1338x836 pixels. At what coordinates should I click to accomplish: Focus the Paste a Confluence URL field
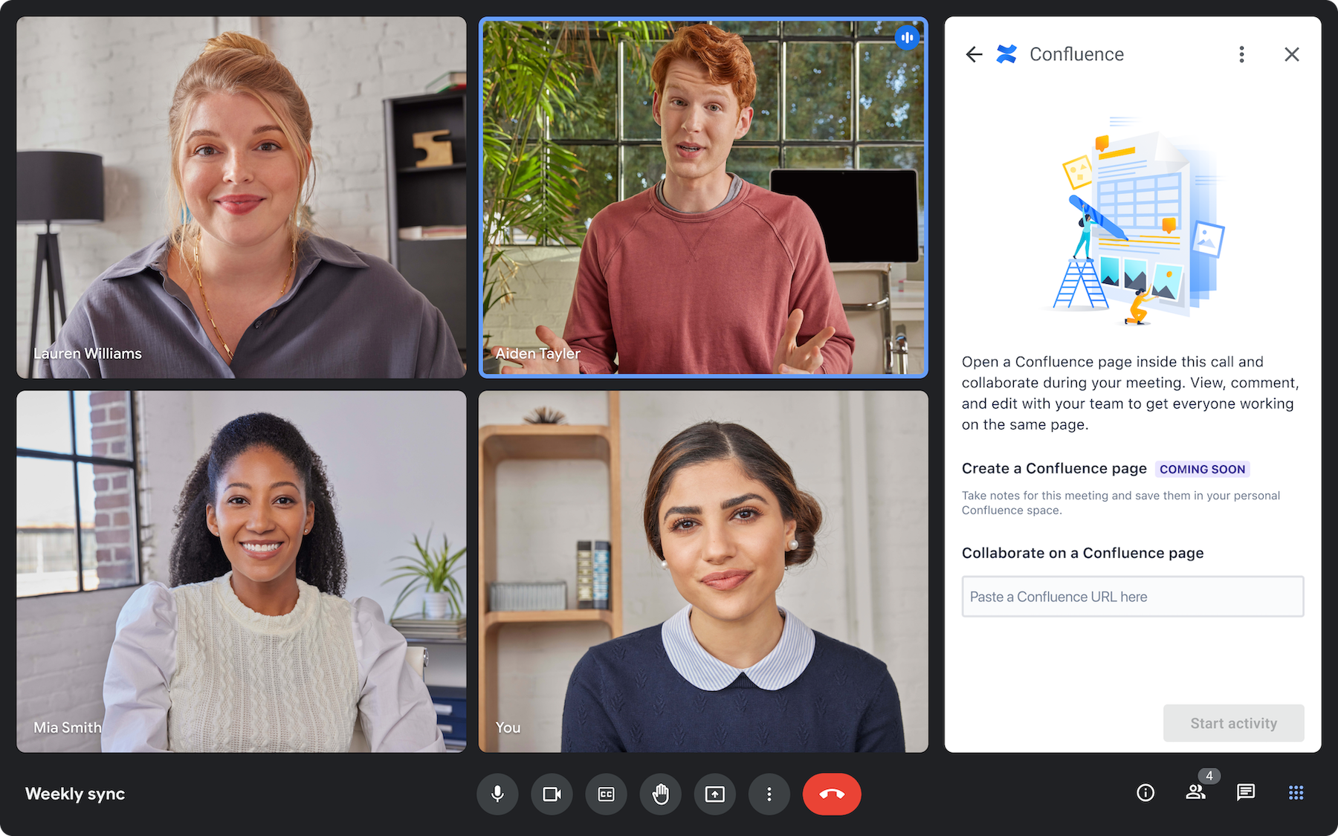pos(1133,597)
